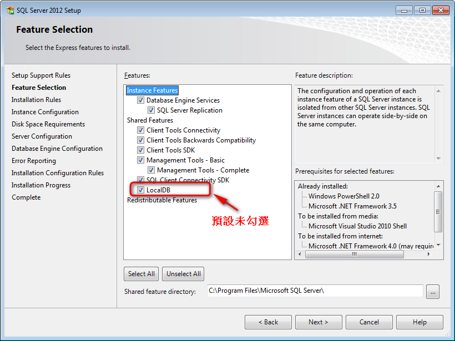Select Microsoft Visual Studio 2010 Shell item

tap(357, 226)
